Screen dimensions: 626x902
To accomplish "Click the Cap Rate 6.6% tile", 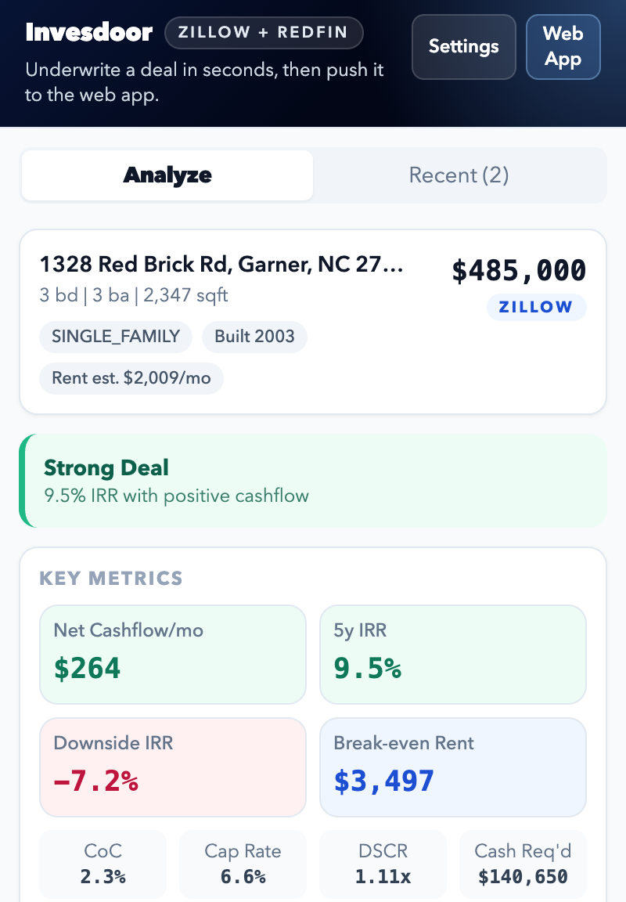I will point(243,864).
